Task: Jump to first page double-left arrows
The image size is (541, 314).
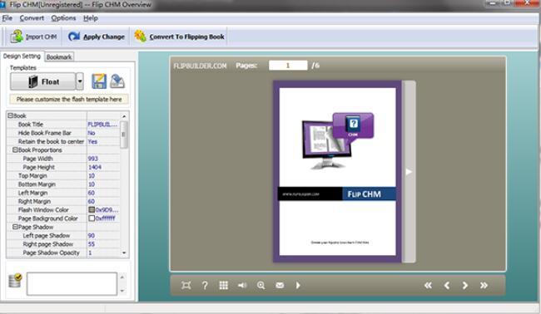Action: click(x=428, y=285)
